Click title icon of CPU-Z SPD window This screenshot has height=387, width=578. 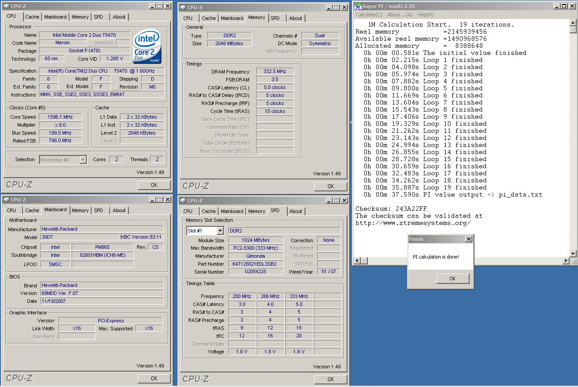(x=183, y=201)
